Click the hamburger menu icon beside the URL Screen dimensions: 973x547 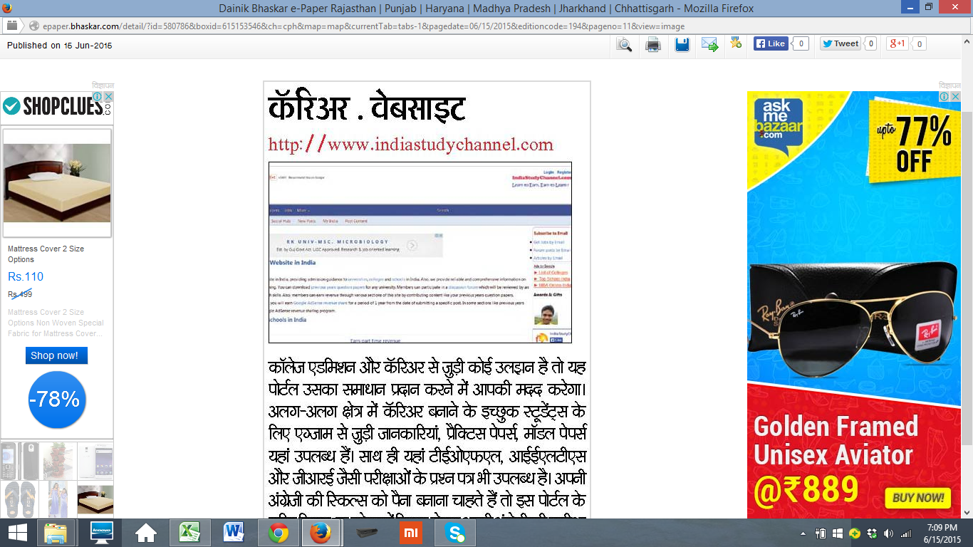(x=12, y=26)
